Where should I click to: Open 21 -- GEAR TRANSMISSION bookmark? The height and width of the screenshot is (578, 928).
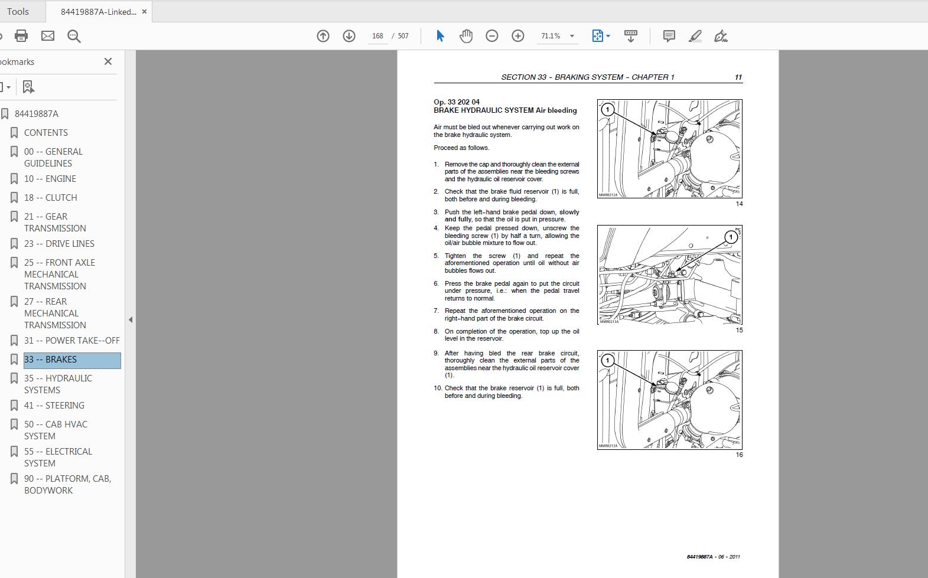(x=55, y=223)
